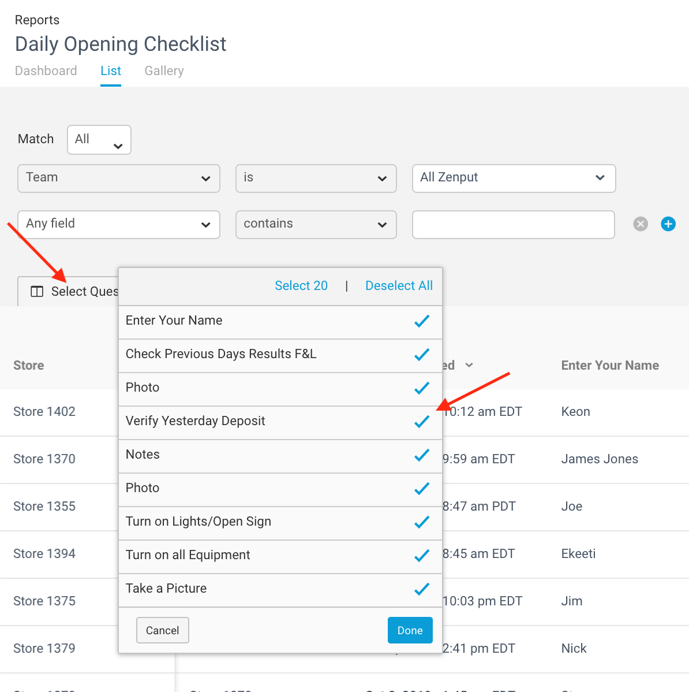Viewport: 689px width, 692px height.
Task: Toggle Check Previous Days Results F&L checkmark
Action: [422, 355]
